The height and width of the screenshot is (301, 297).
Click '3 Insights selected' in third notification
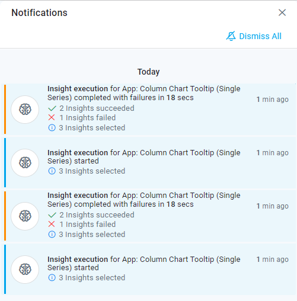point(92,235)
